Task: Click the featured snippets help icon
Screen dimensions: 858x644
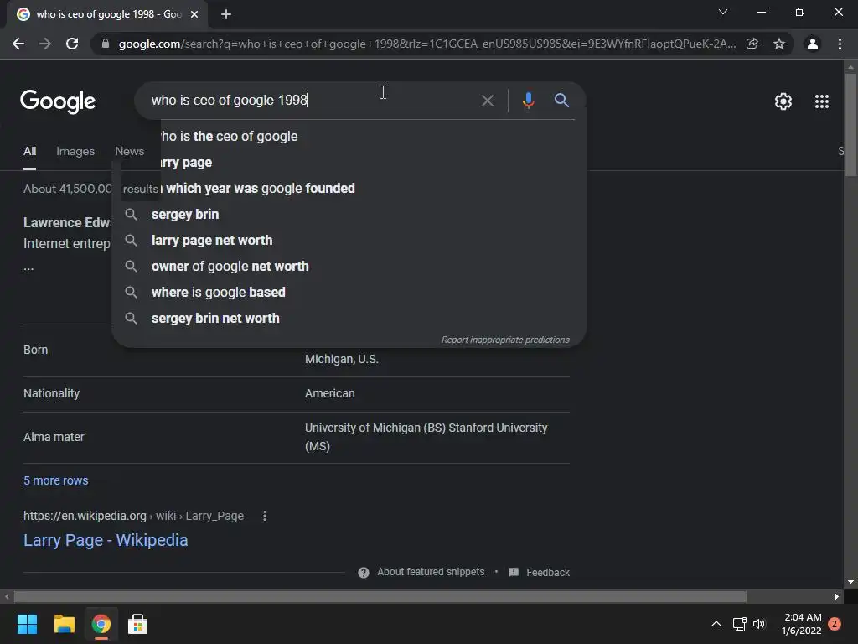Action: click(364, 572)
